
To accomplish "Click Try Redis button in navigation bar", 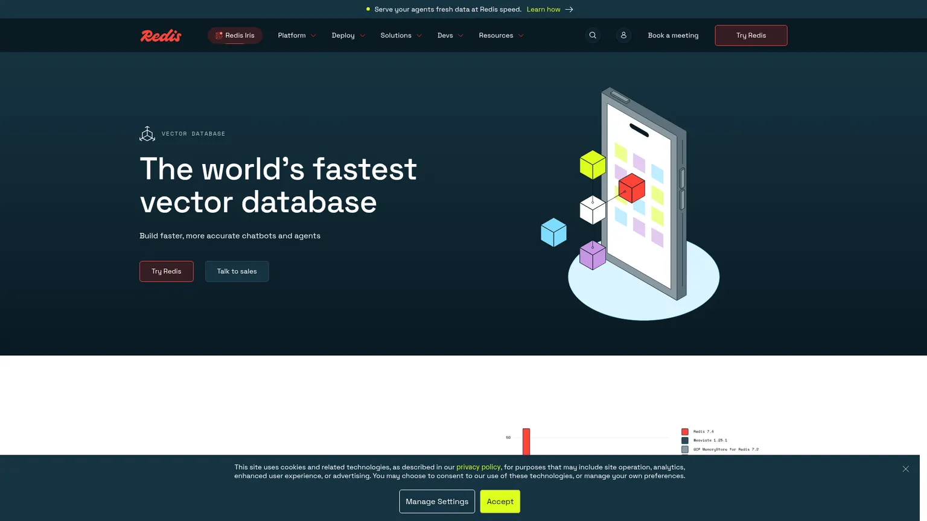I will [x=751, y=36].
